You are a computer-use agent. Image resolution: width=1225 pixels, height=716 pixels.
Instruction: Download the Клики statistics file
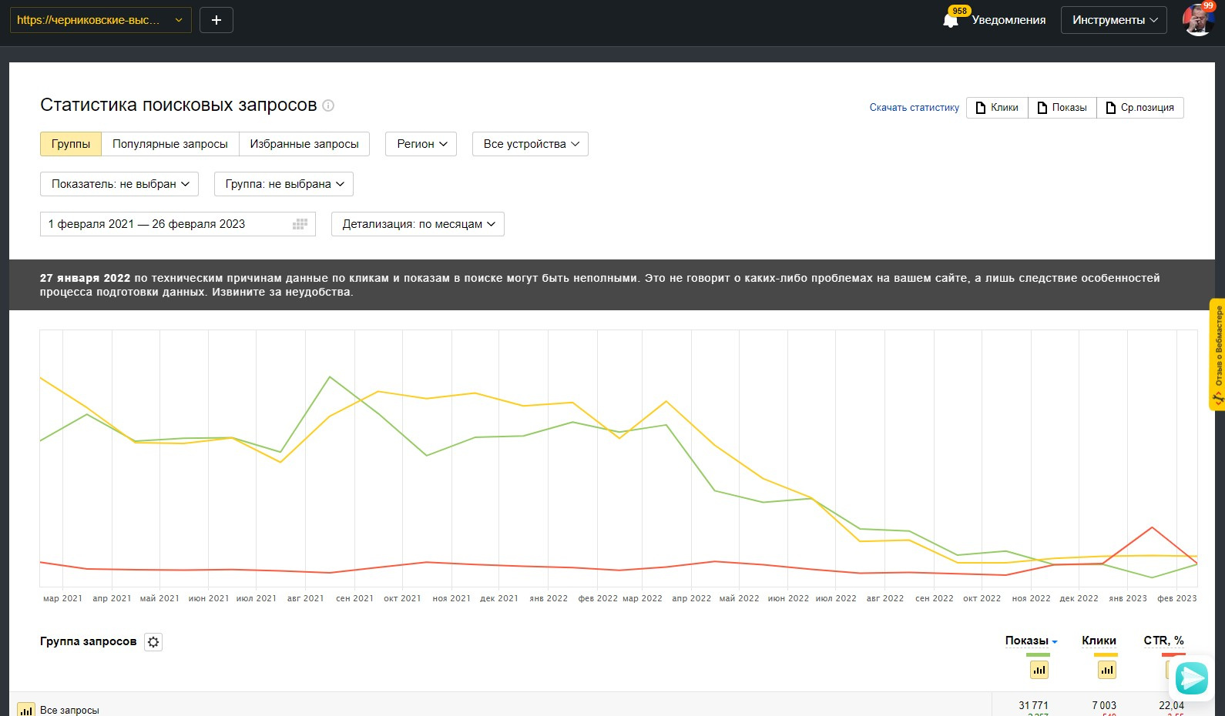(x=997, y=108)
